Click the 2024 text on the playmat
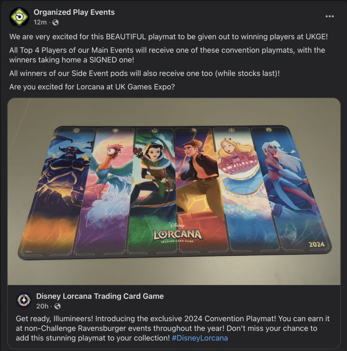Screen dimensions: 347x351 click(x=317, y=244)
